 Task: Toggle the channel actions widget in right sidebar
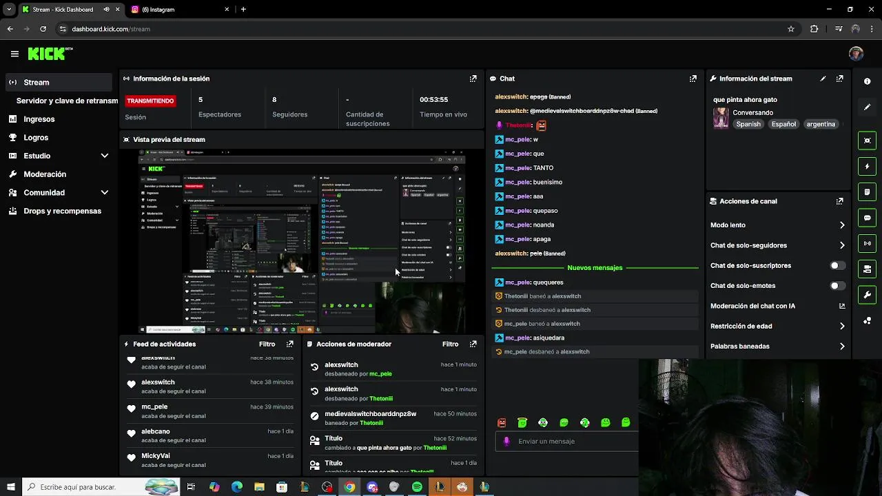(867, 269)
